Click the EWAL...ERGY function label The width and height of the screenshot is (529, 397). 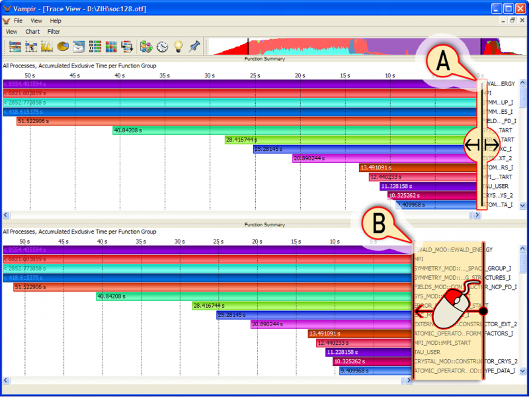pyautogui.click(x=499, y=84)
